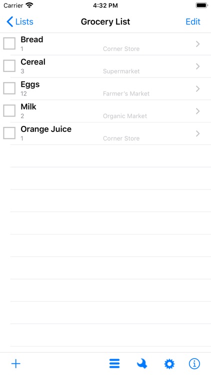The height and width of the screenshot is (375, 211).
Task: Tap the Farmer's Market store label
Action: [126, 94]
